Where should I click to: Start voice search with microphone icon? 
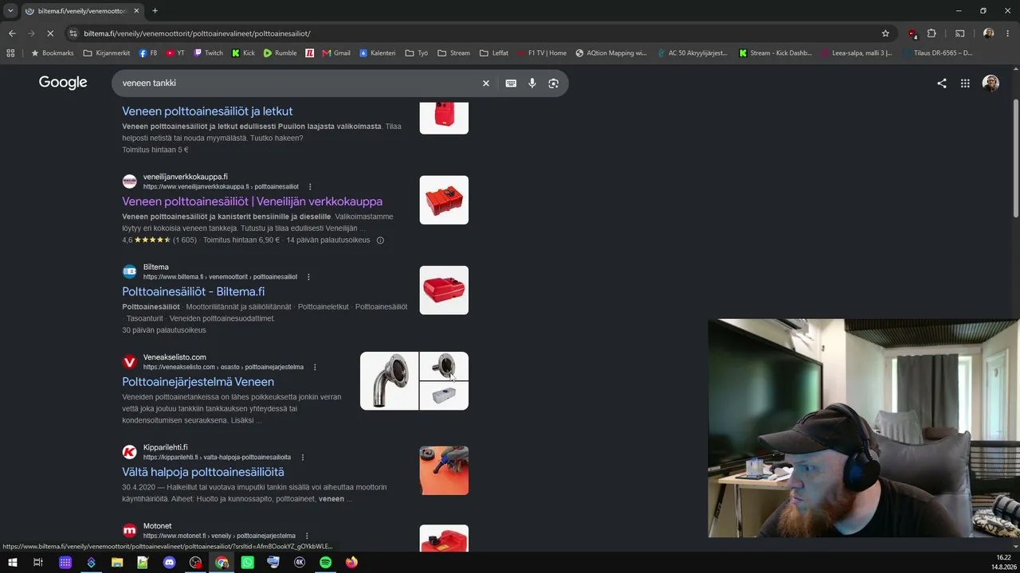(x=532, y=83)
